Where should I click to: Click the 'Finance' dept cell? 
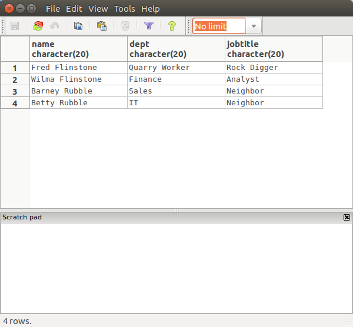point(176,79)
